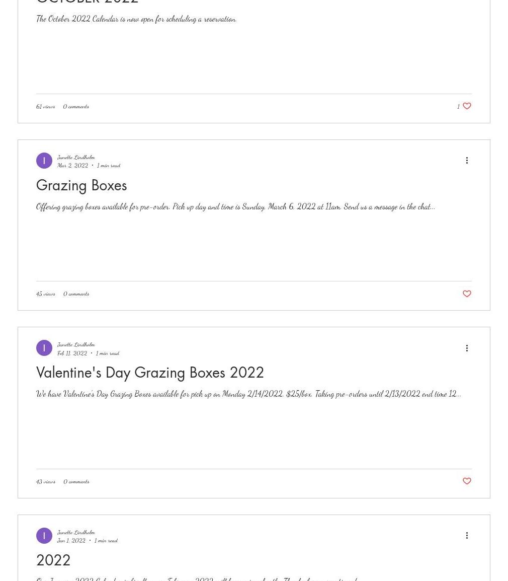The width and height of the screenshot is (508, 581).
Task: Like the October 2022 post via heart icon
Action: [467, 106]
